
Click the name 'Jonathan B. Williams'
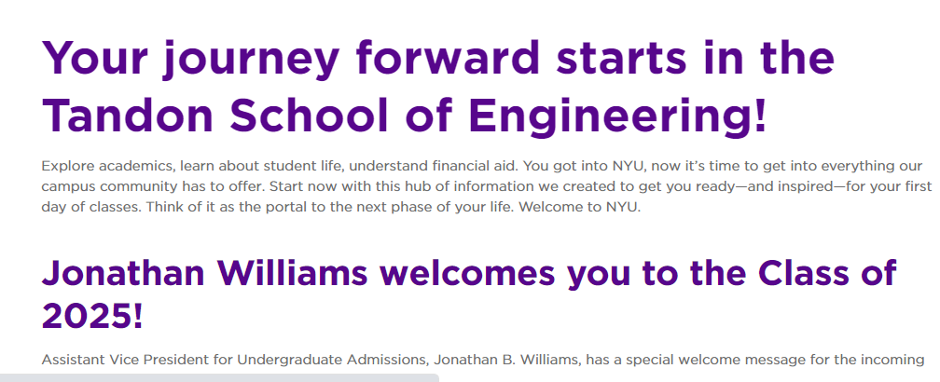pos(507,360)
